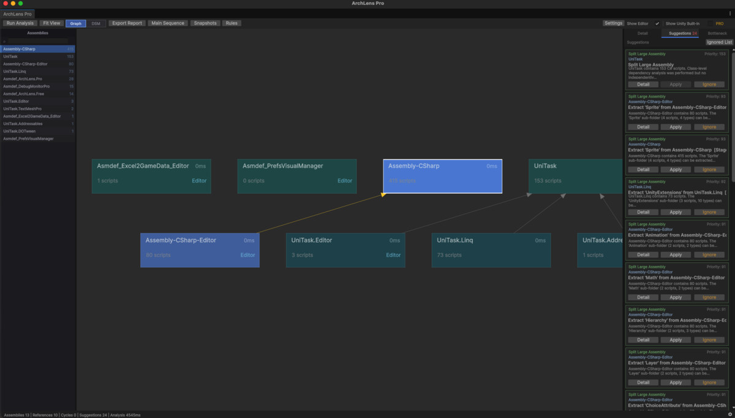Viewport: 735px width, 418px height.
Task: Select Assembly-CSharp in the Assemblies list
Action: (38, 48)
